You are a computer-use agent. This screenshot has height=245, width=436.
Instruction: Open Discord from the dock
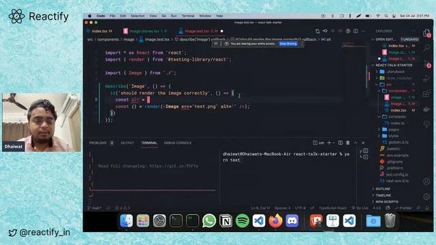[292, 220]
